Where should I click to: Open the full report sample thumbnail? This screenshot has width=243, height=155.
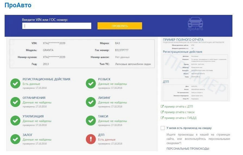pos(195,70)
